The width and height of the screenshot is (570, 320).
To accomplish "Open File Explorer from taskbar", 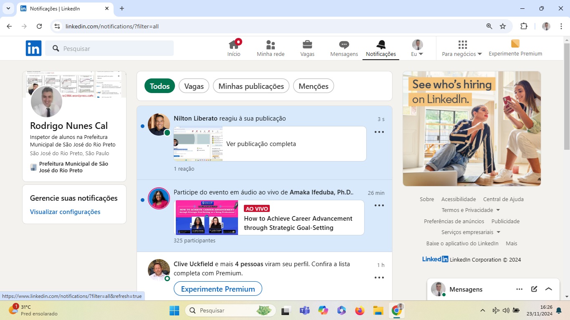I will pos(378,310).
